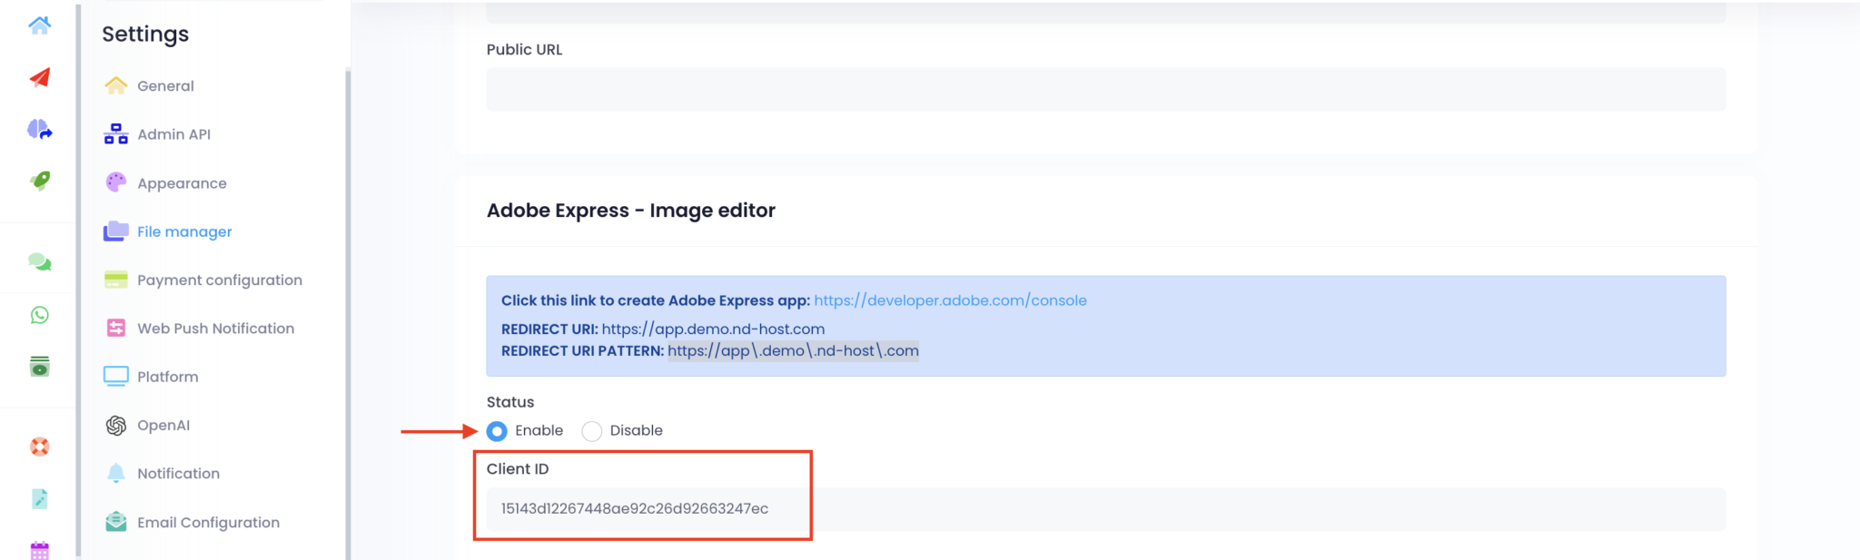Click the Client ID input field

1105,509
